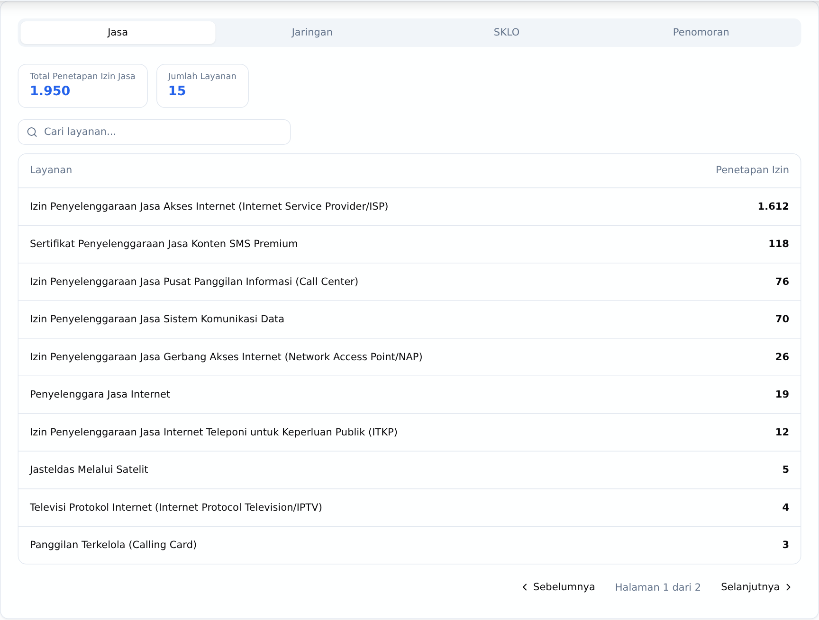Click the Cari layanan search field
Image resolution: width=819 pixels, height=620 pixels.
click(x=154, y=132)
